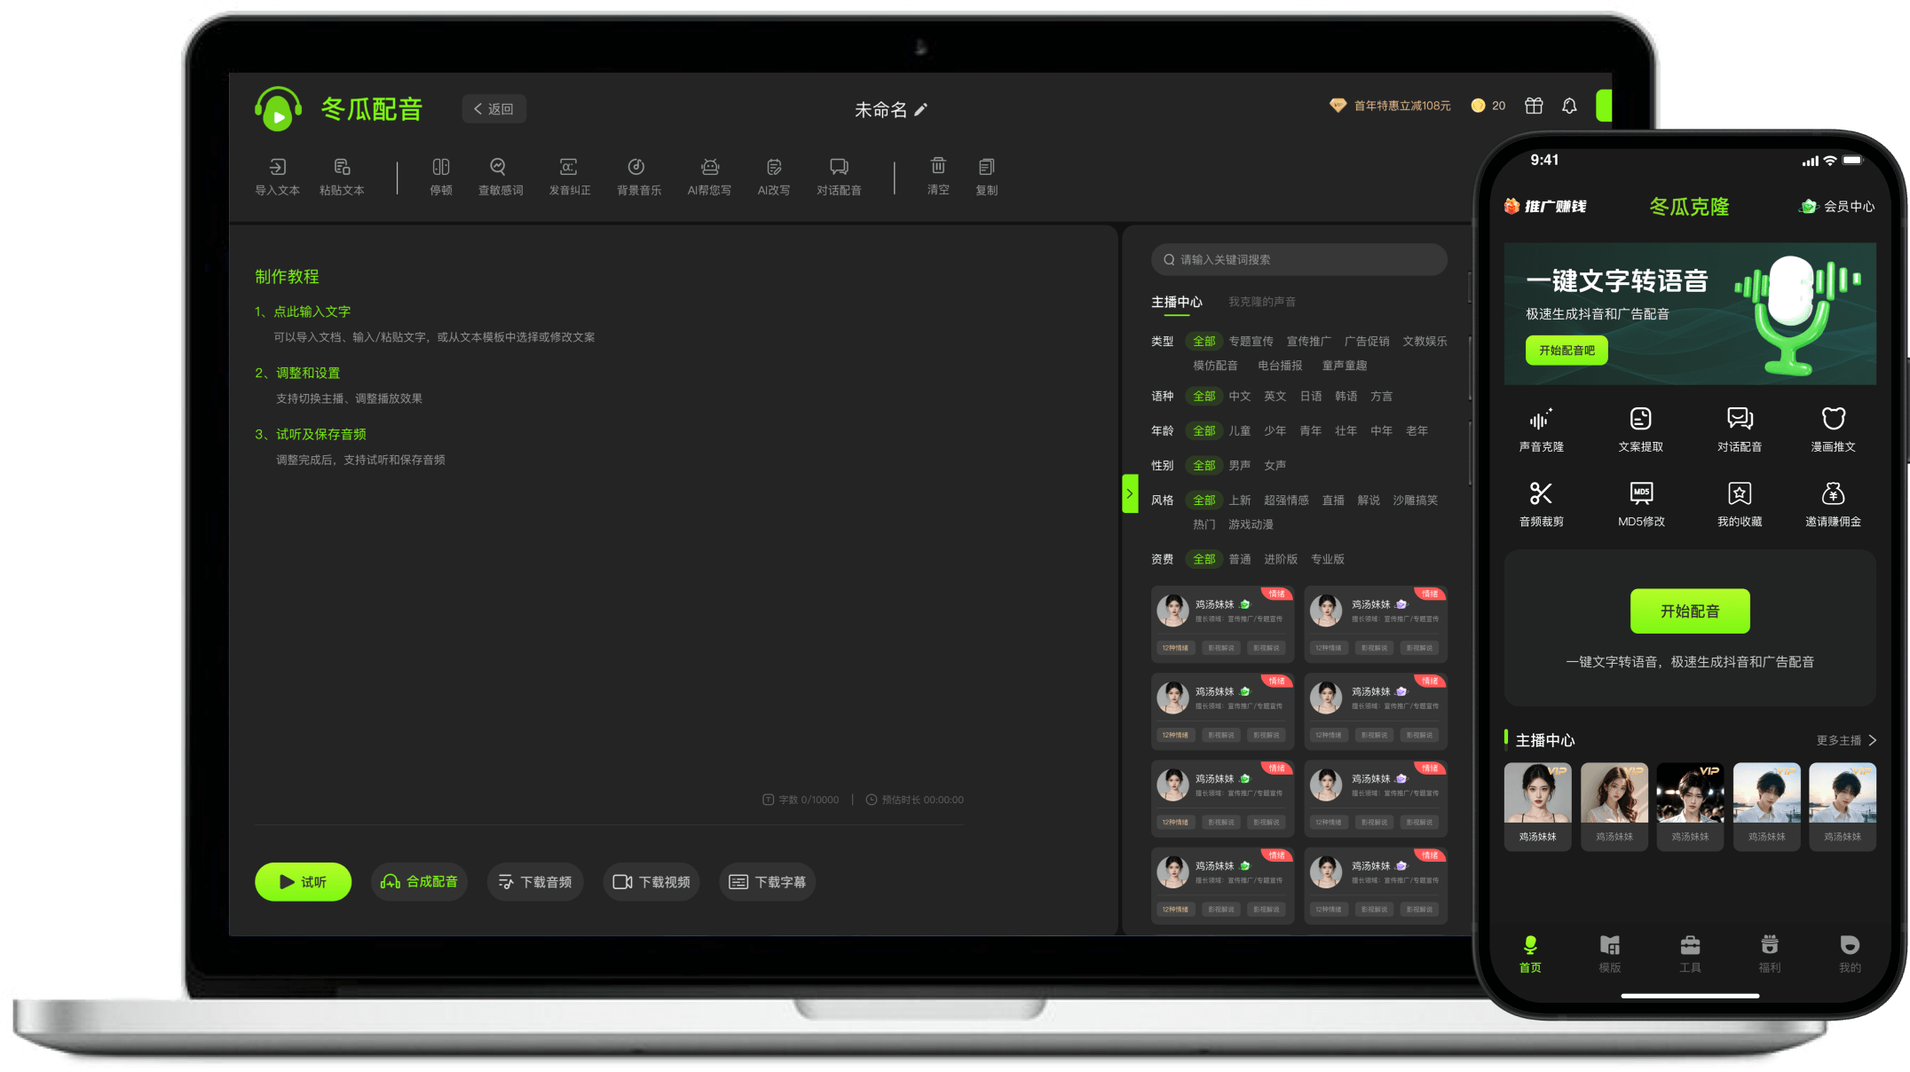Image resolution: width=1910 pixels, height=1072 pixels.
Task: Click the Import Text (导入文本) icon
Action: point(277,168)
